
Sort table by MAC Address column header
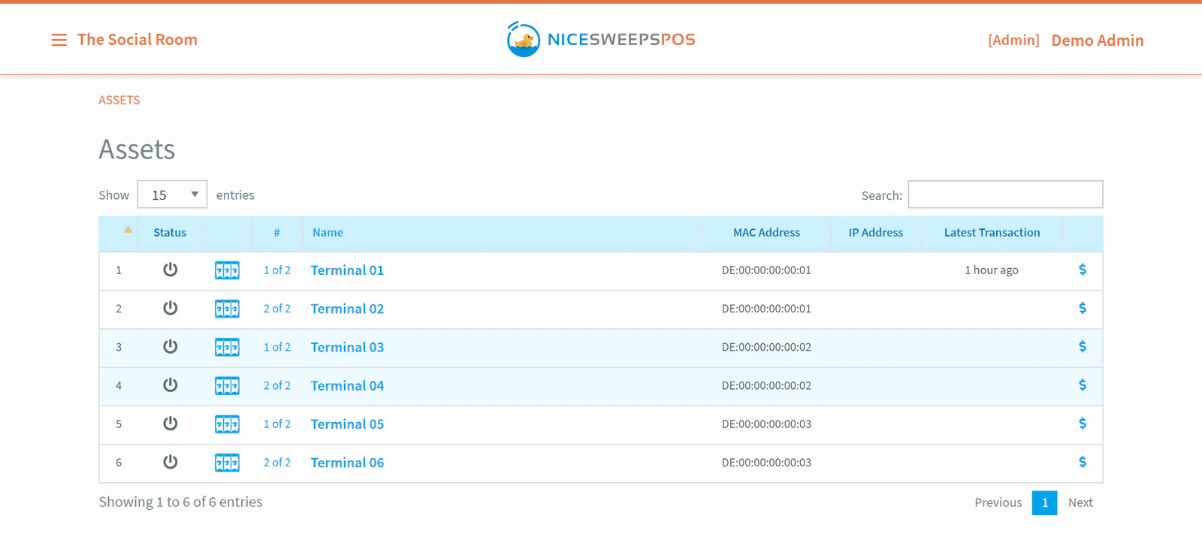tap(766, 233)
